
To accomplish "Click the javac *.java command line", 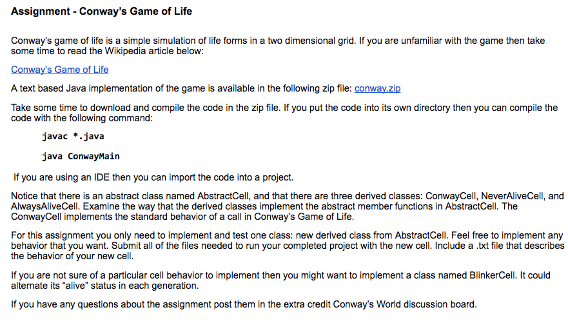I will point(73,136).
